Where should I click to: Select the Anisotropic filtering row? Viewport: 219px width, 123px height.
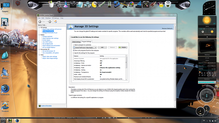[99, 61]
